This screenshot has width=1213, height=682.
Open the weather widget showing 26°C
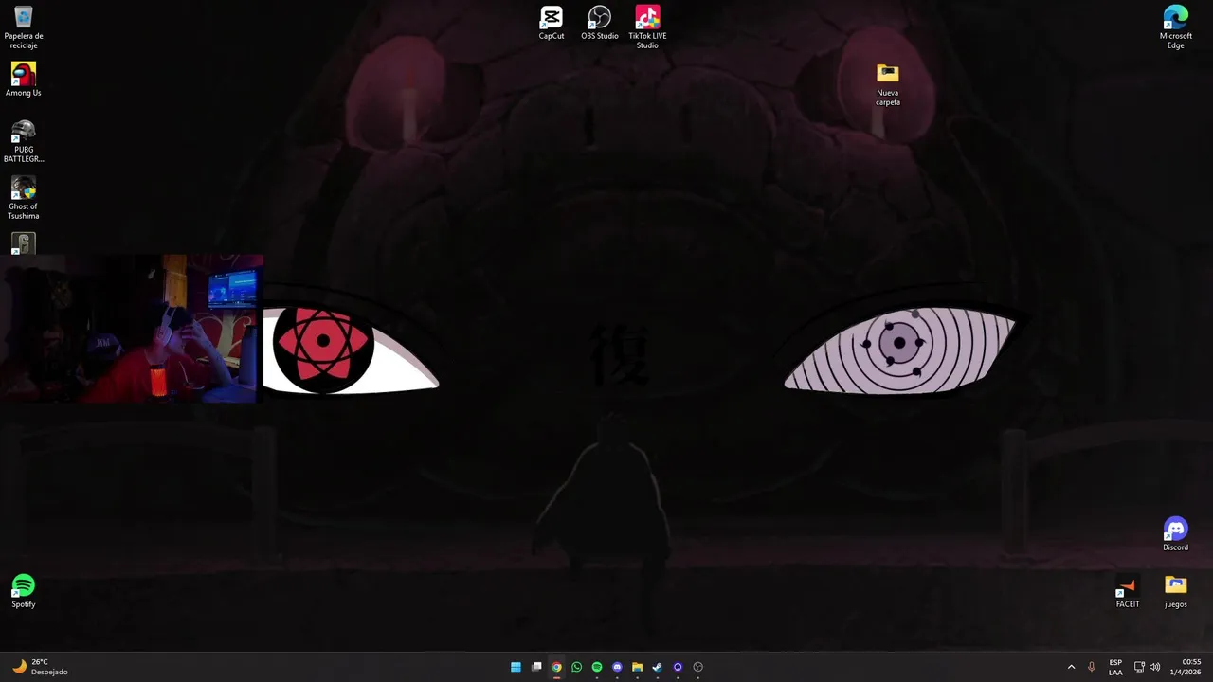40,667
